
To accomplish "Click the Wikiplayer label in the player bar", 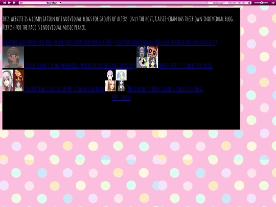I will point(218,3).
